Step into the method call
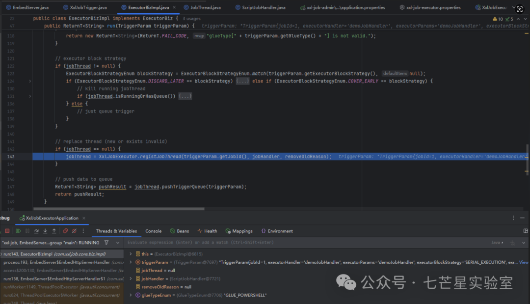Screen dimensions: 530x304 [x=45, y=231]
